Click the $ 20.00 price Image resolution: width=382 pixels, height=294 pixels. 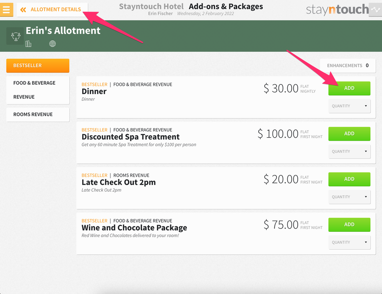coord(281,180)
